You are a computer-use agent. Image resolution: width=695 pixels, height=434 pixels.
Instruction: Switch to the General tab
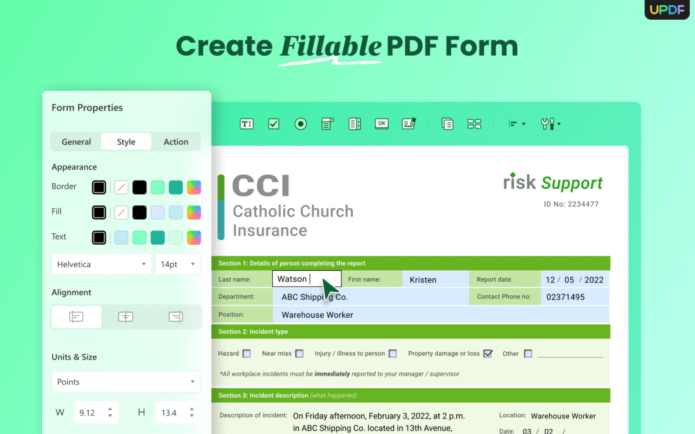[x=76, y=141]
